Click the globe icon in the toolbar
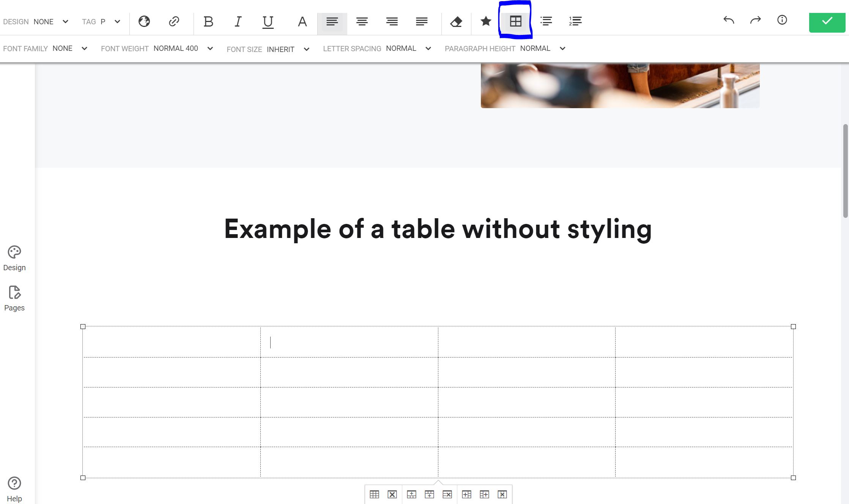Viewport: 849px width, 504px height. pyautogui.click(x=144, y=22)
